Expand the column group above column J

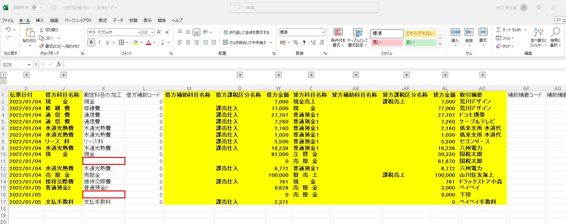click(64, 75)
